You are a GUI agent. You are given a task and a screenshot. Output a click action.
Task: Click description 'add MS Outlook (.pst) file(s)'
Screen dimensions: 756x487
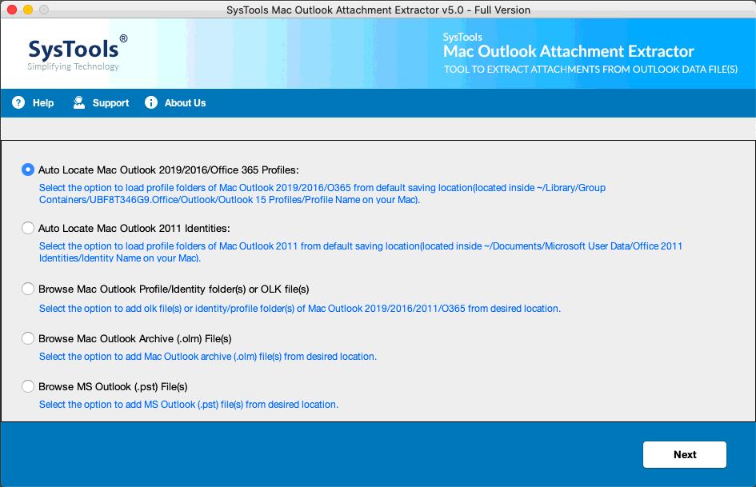tap(189, 405)
